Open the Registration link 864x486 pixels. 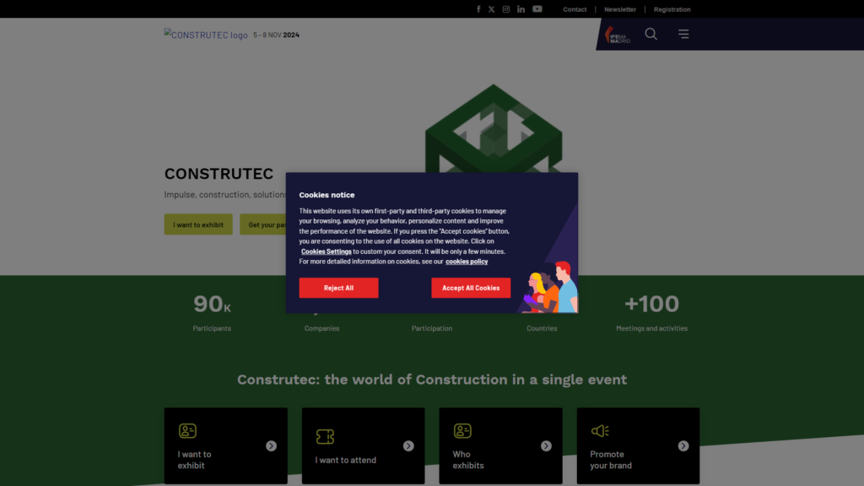[x=672, y=9]
